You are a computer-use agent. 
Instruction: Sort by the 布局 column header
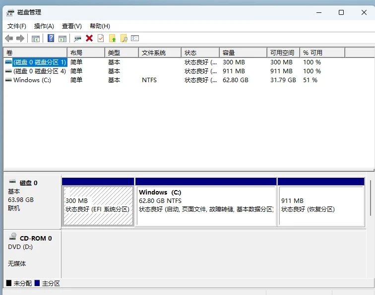[x=86, y=53]
